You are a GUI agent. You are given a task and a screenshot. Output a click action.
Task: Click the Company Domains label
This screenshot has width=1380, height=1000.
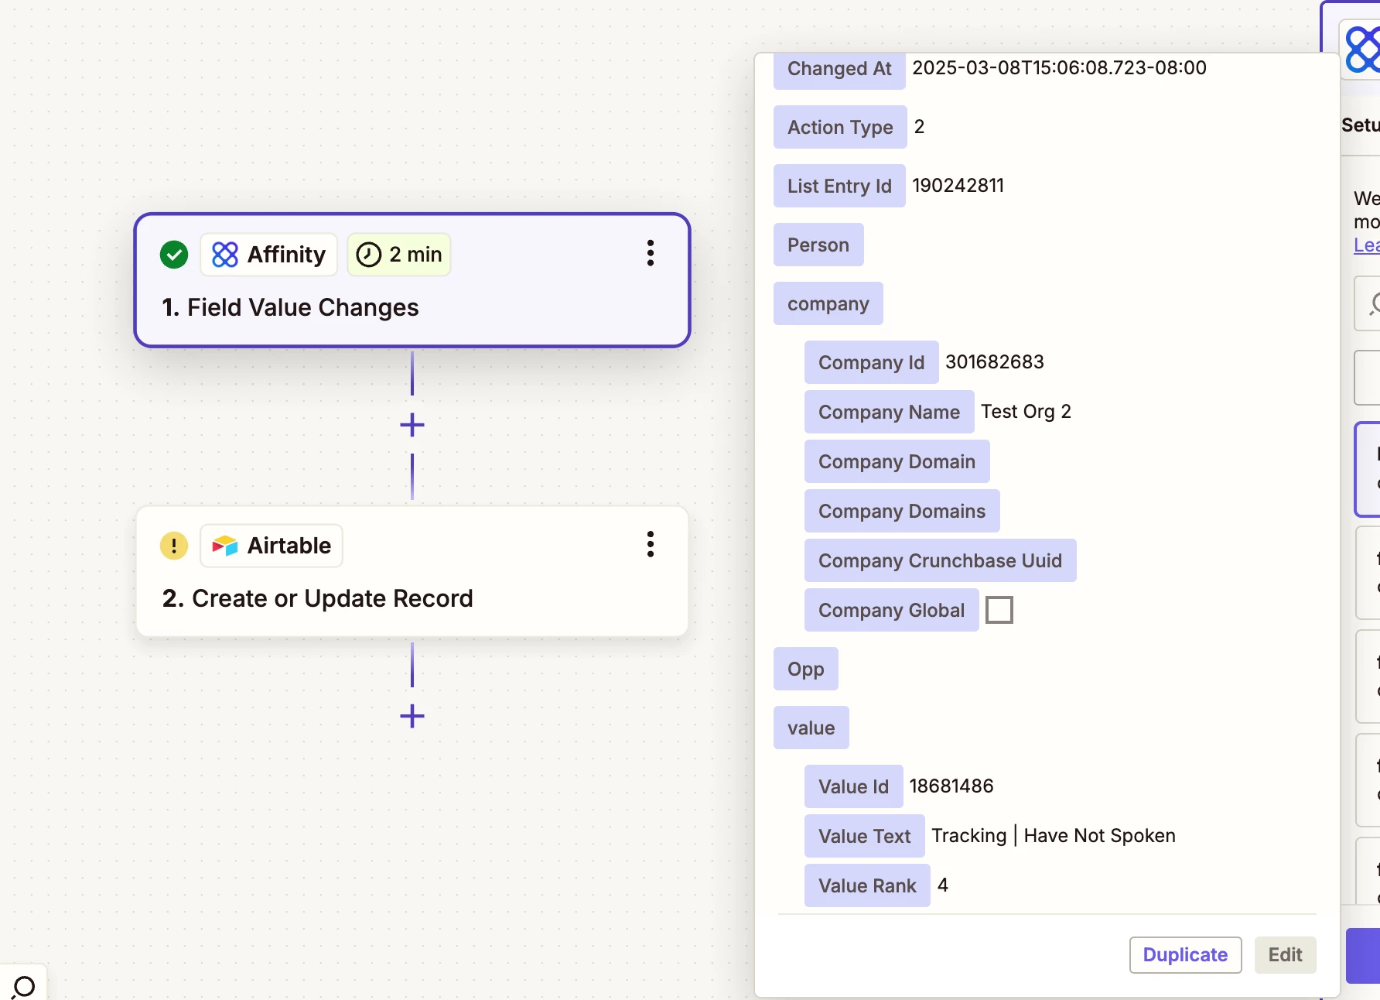902,511
